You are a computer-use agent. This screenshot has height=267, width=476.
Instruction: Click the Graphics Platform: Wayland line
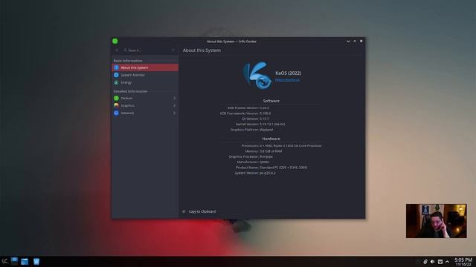click(251, 130)
